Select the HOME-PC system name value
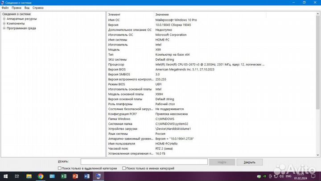Image resolution: width=321 pixels, height=181 pixels. coord(162,40)
